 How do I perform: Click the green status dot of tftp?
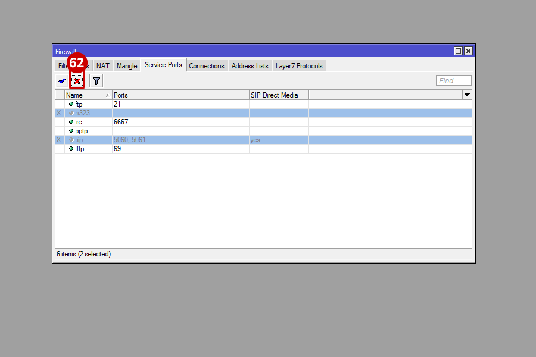71,149
